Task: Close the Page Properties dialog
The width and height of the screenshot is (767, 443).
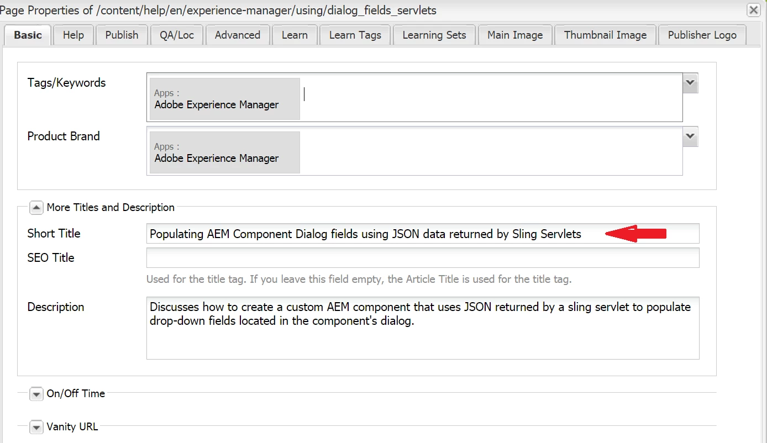Action: click(753, 9)
